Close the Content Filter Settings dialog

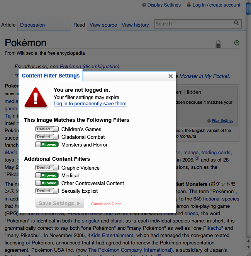click(x=171, y=76)
